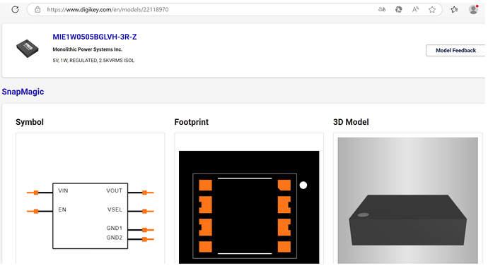Click the EN pin label in symbol
This screenshot has width=488, height=268.
[x=62, y=209]
